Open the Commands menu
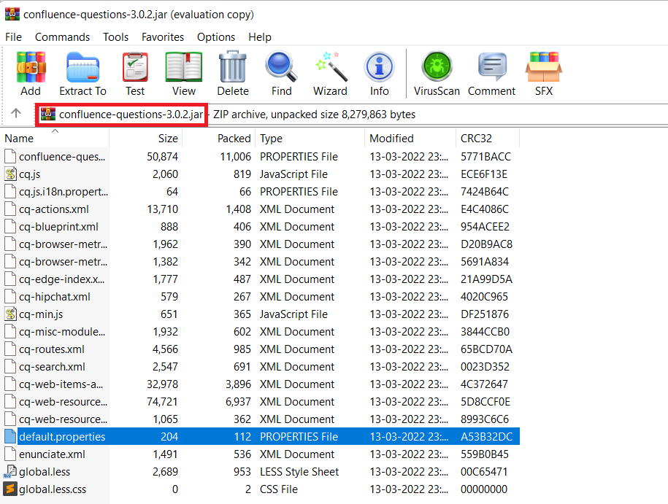This screenshot has height=504, width=668. [x=62, y=37]
